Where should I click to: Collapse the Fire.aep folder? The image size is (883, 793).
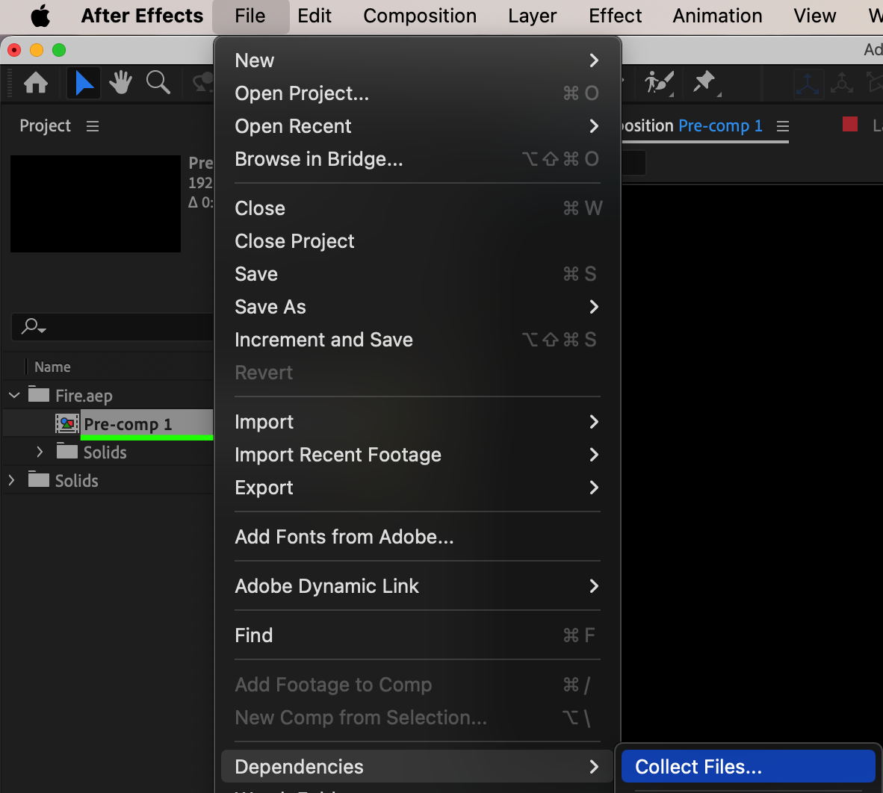[x=14, y=395]
